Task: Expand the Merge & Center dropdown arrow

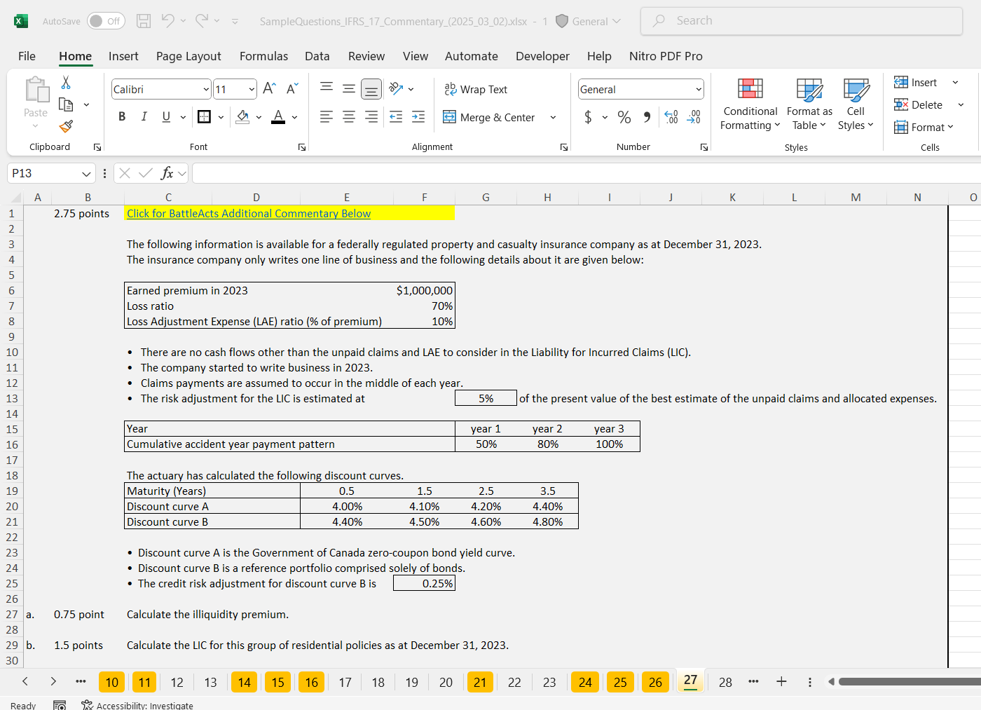Action: tap(553, 117)
